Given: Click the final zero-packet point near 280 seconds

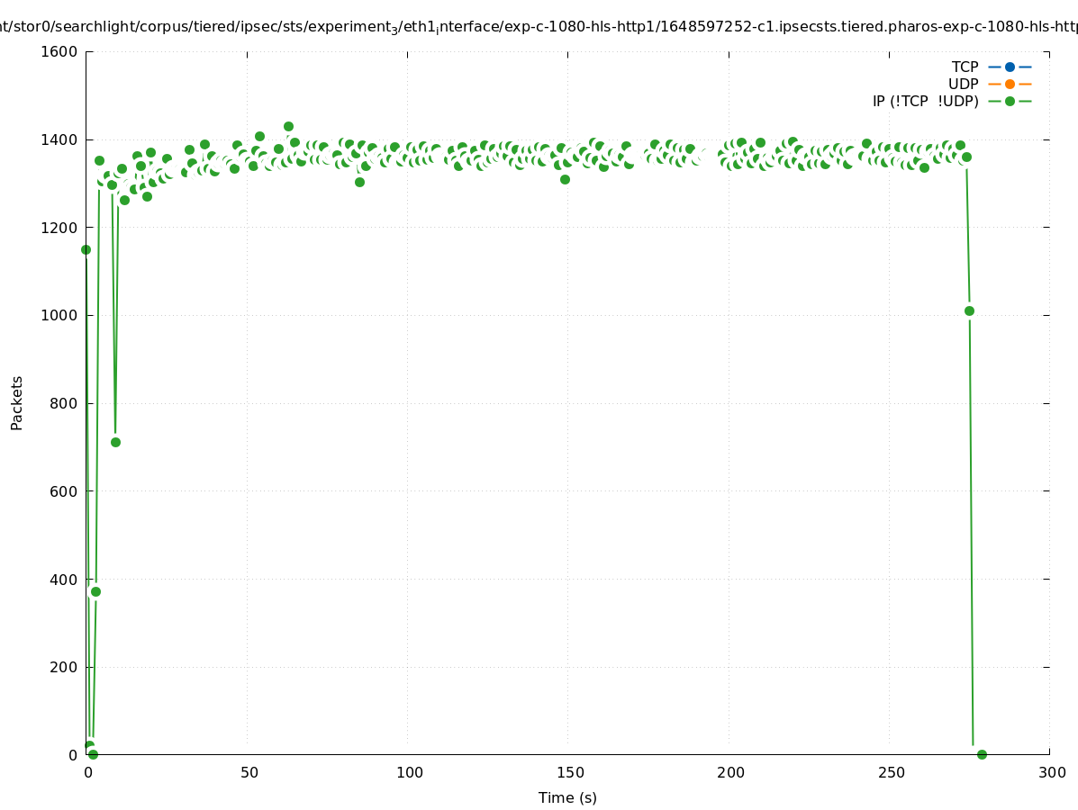Looking at the screenshot, I should [982, 754].
